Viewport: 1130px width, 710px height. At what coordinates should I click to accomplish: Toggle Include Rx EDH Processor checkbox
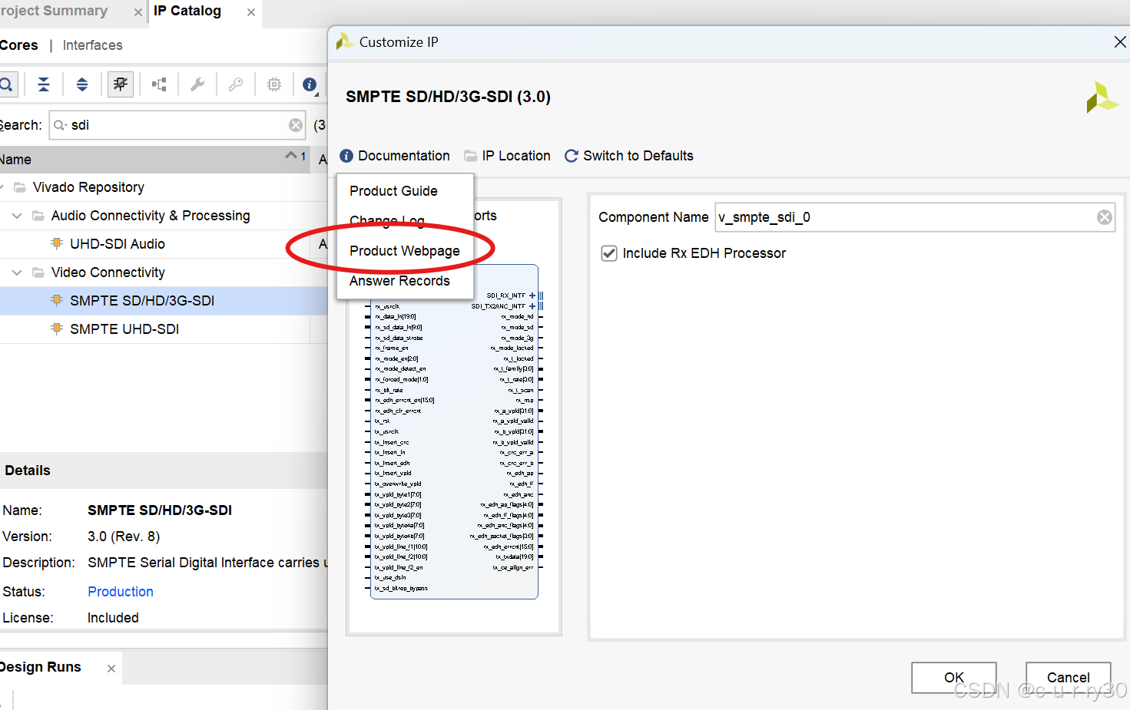point(609,253)
